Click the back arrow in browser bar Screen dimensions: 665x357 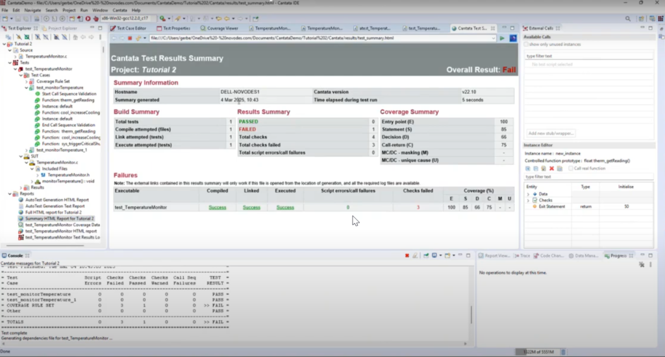point(114,38)
